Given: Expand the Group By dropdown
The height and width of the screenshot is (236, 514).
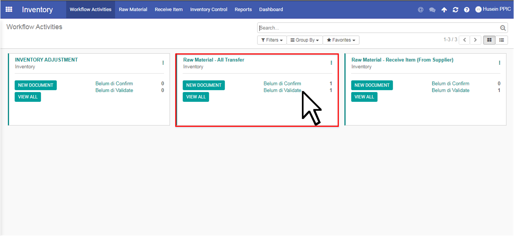Looking at the screenshot, I should coord(305,40).
